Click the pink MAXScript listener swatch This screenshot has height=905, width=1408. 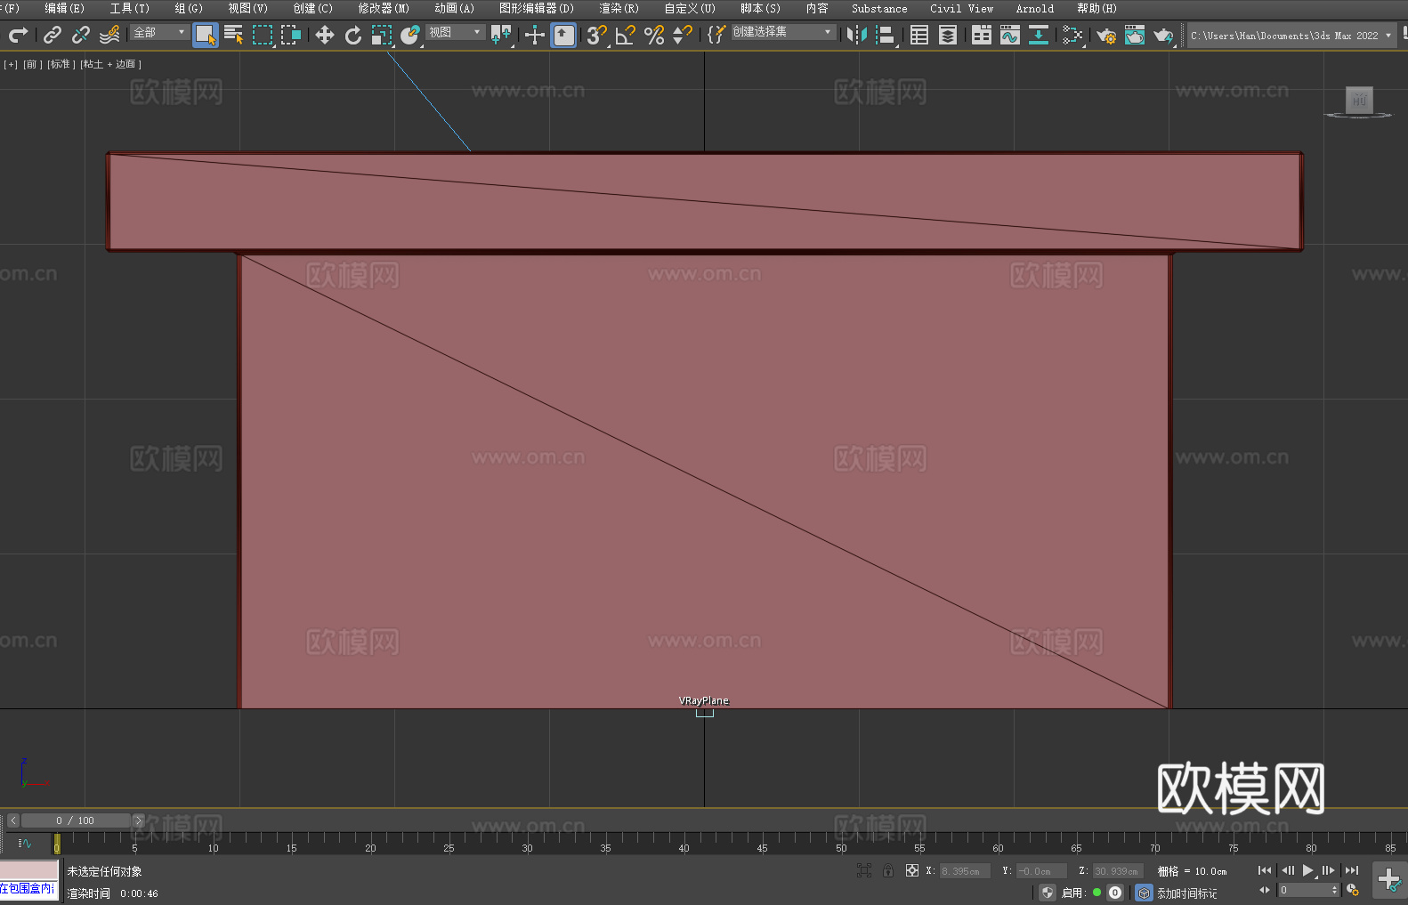[29, 869]
